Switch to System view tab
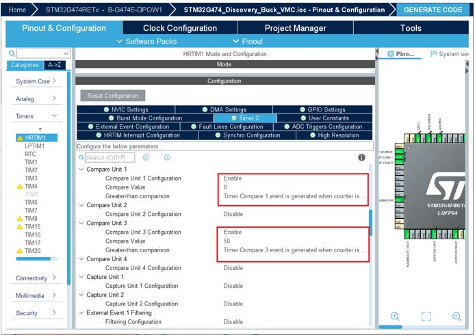Screen dimensions: 475x335 tap(449, 54)
